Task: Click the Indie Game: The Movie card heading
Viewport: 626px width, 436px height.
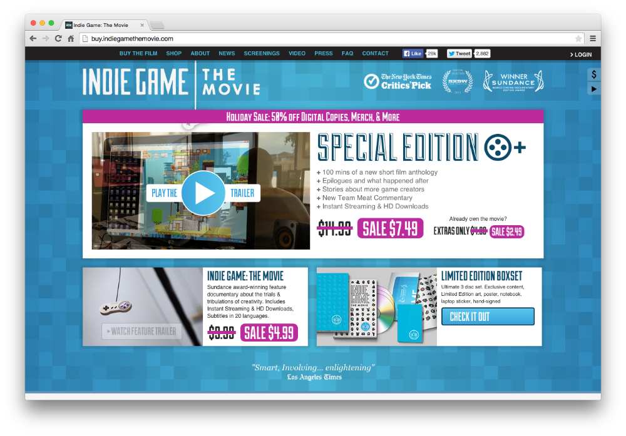Action: click(245, 276)
